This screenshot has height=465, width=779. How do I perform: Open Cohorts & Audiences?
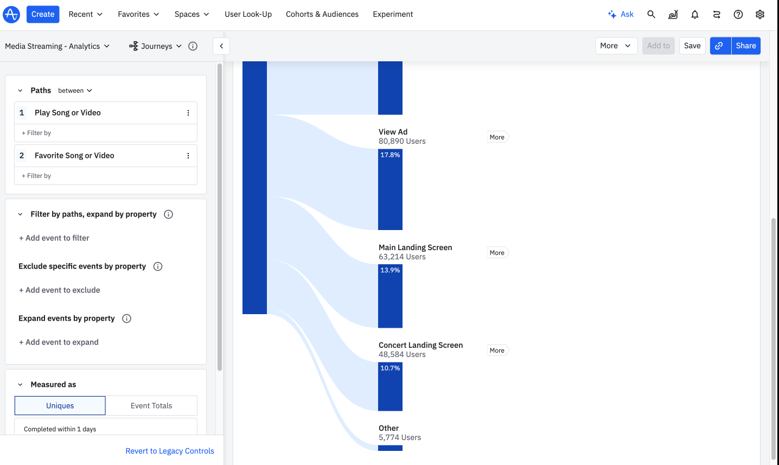(322, 14)
